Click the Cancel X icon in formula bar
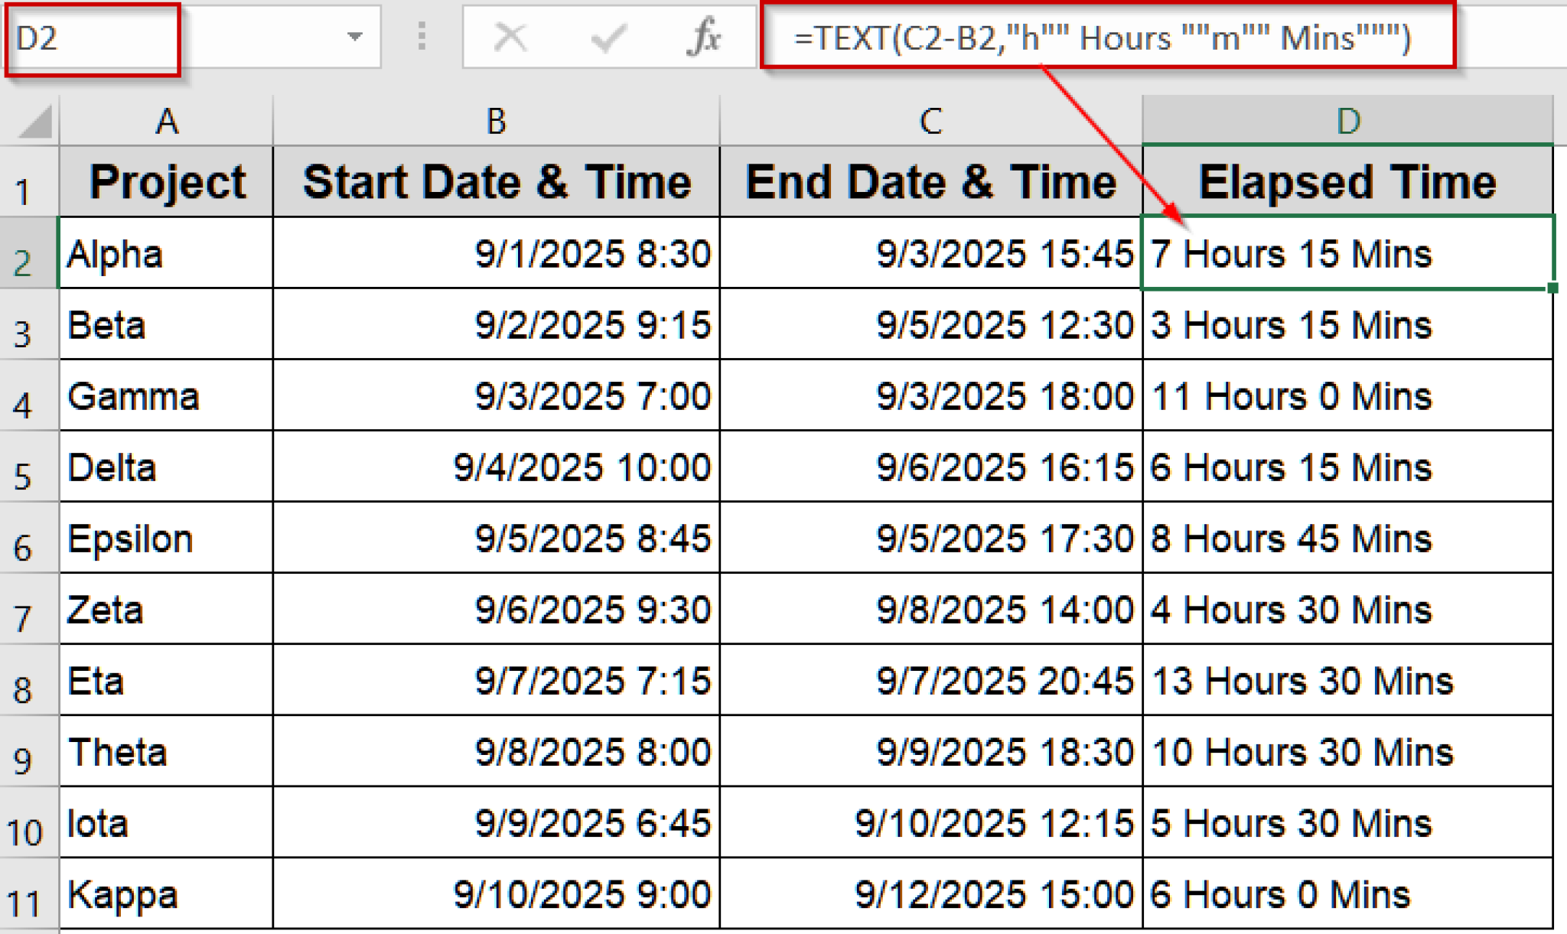This screenshot has width=1567, height=934. [511, 37]
